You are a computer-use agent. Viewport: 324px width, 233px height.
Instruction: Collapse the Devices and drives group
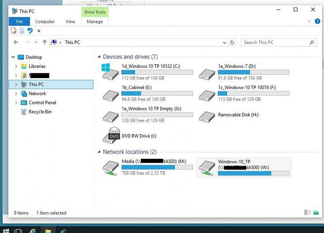(99, 57)
